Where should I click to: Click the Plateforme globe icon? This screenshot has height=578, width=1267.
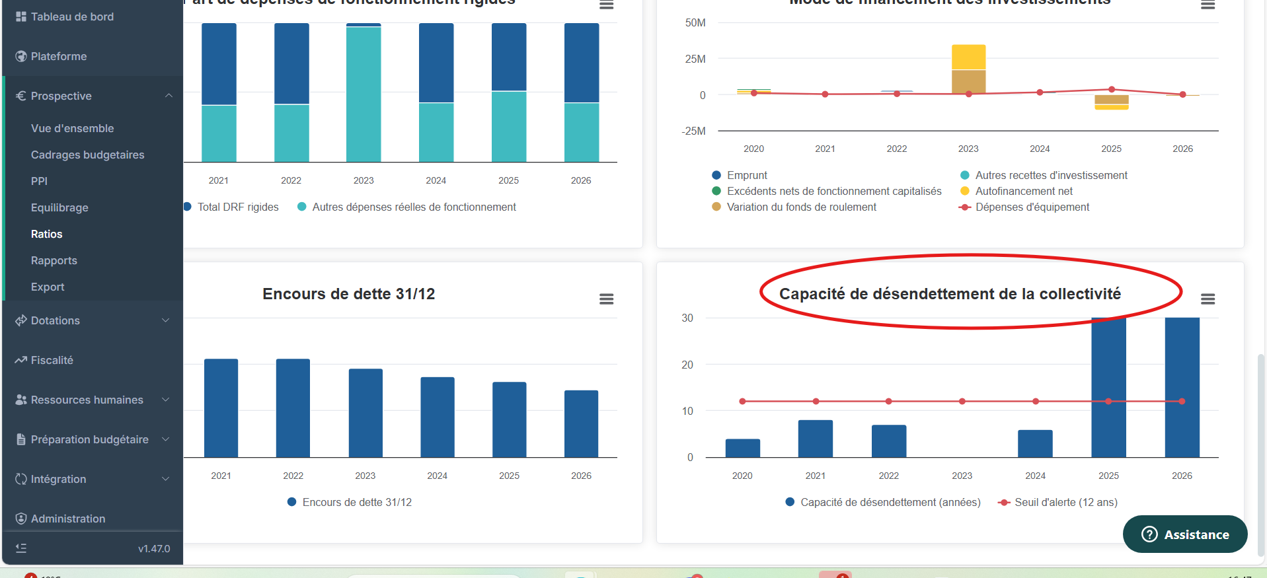(21, 56)
